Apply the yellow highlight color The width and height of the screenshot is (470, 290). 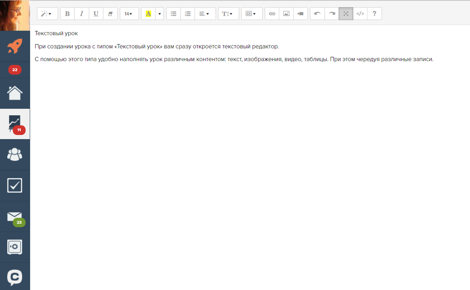[148, 14]
